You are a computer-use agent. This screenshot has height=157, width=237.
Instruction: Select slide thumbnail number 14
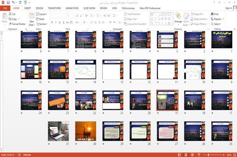pyautogui.click(x=86, y=69)
